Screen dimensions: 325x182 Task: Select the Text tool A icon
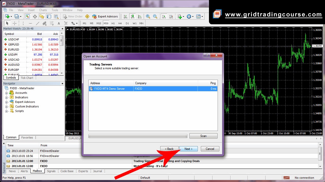point(59,23)
